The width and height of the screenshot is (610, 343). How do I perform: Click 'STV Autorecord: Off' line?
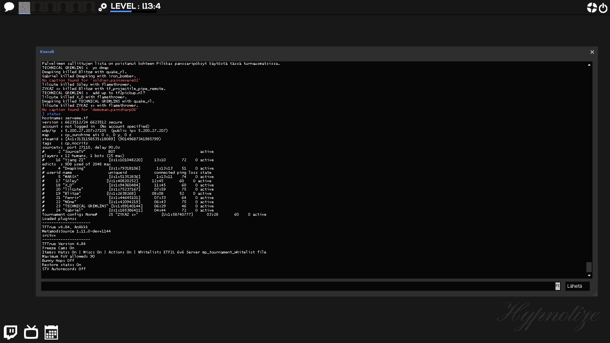coord(64,269)
